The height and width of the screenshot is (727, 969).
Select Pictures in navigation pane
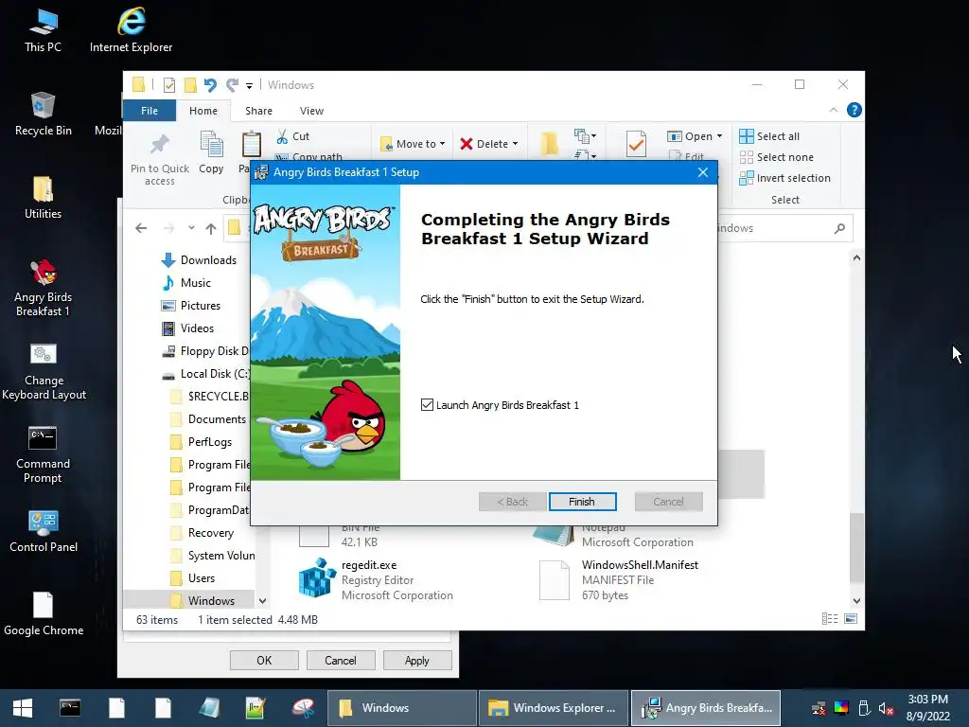click(x=191, y=306)
